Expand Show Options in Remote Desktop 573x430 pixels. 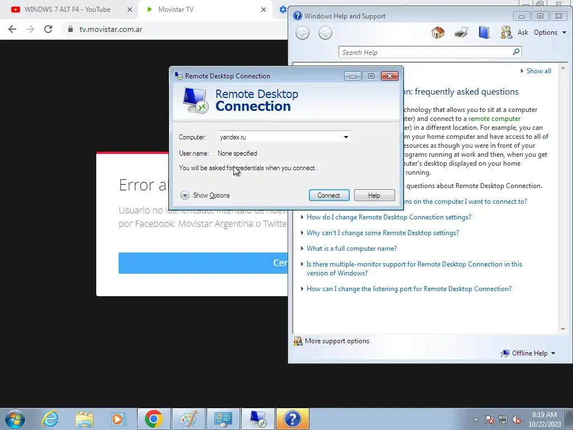(x=205, y=195)
